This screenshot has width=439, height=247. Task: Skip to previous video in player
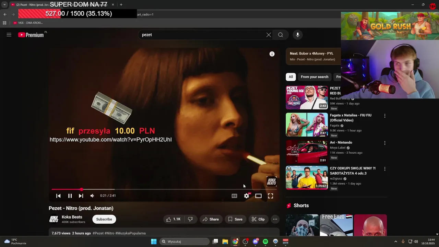pyautogui.click(x=58, y=196)
